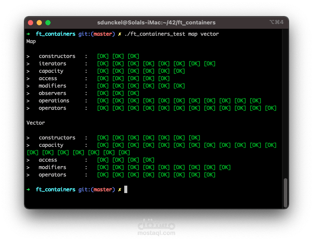Close the terminal window with red button
The height and width of the screenshot is (241, 313).
31,23
